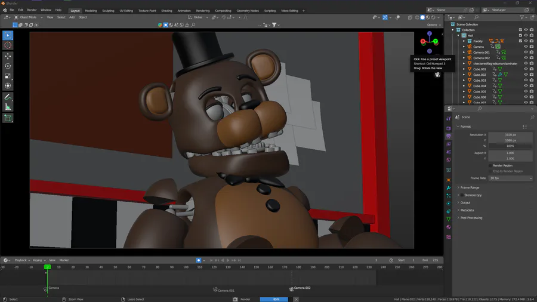Switch to rendered viewport shading

coord(433,17)
